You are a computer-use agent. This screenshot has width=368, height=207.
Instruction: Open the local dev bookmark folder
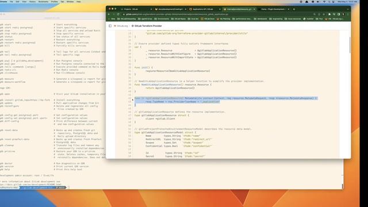coord(193,19)
